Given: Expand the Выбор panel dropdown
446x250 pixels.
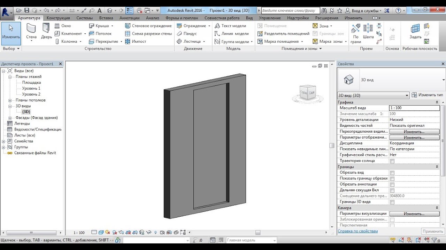Looking at the screenshot, I should (x=11, y=49).
